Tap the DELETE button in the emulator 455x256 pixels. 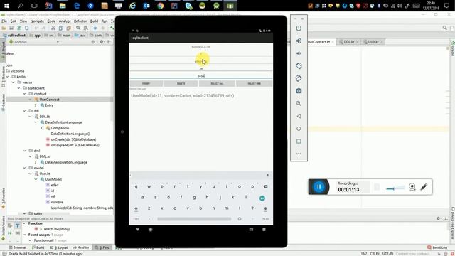[x=181, y=84]
